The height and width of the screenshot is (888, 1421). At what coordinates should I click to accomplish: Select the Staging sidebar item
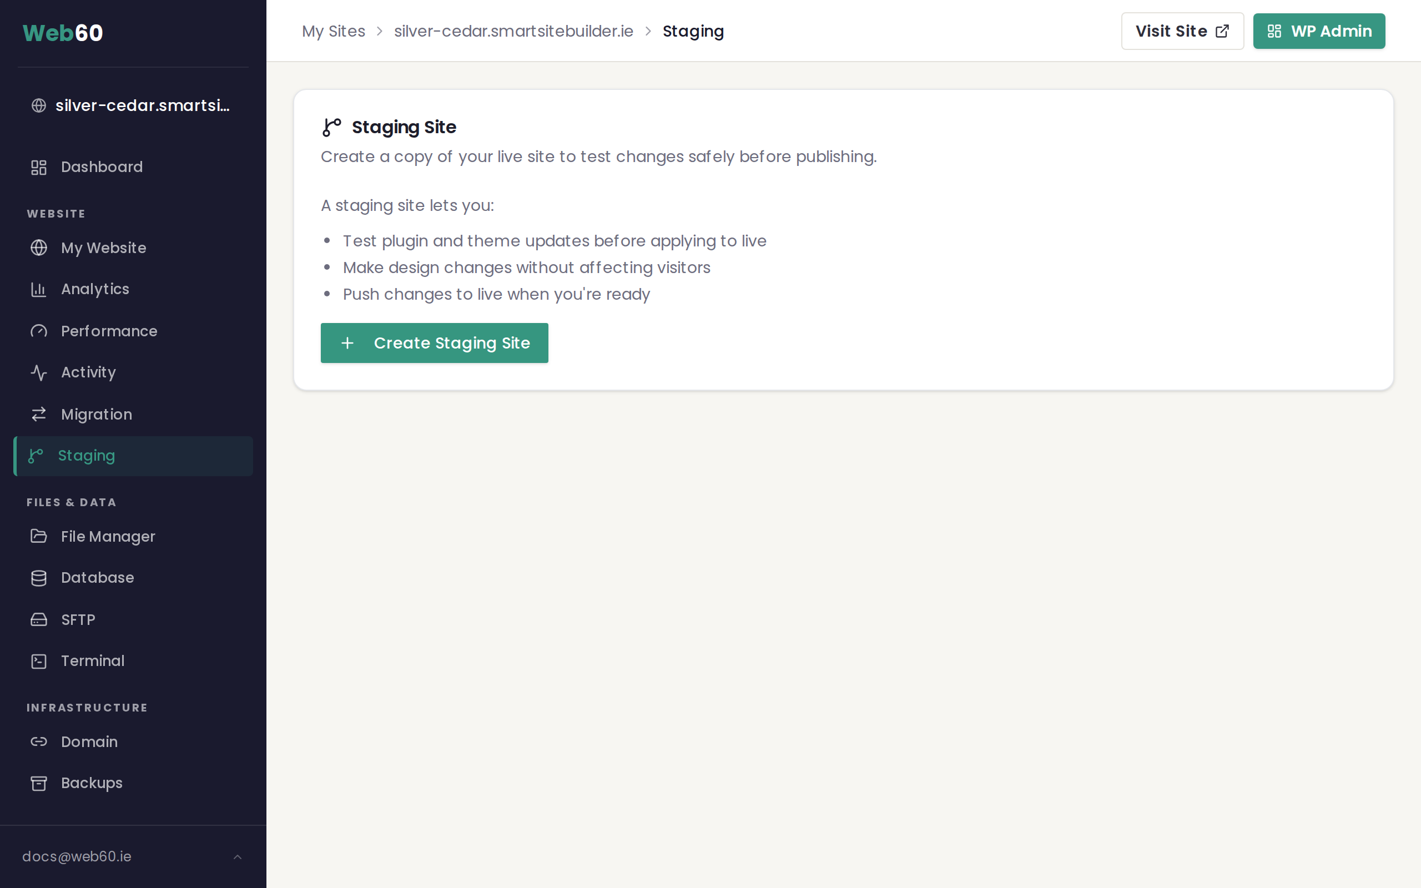[x=87, y=456]
